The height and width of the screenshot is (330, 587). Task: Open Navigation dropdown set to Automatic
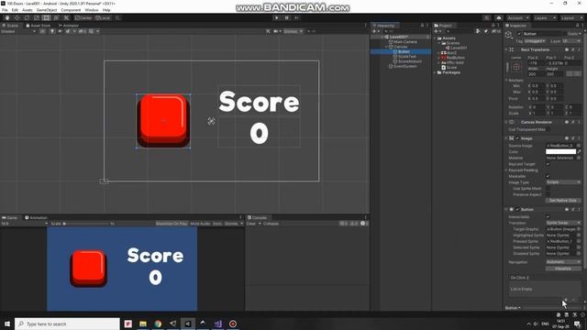click(563, 262)
